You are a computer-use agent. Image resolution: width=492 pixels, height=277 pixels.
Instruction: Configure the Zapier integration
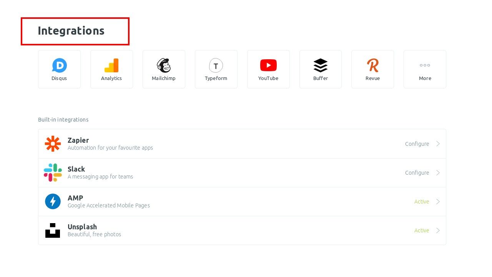(x=417, y=144)
